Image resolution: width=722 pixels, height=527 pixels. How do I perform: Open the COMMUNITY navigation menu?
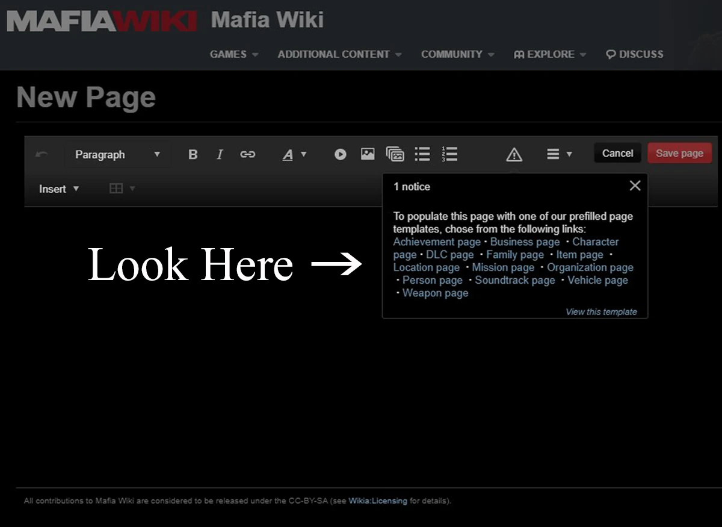457,54
